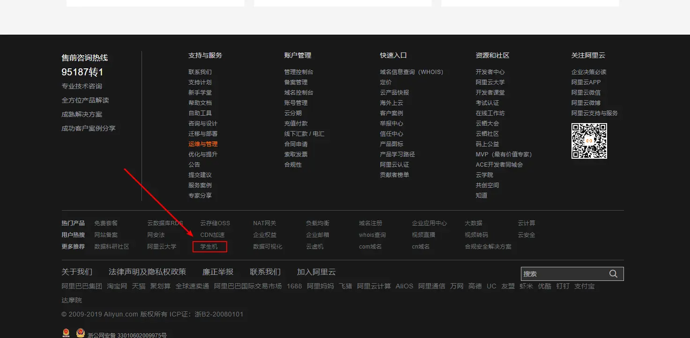Open 云产品快报
This screenshot has height=338, width=690.
[394, 93]
